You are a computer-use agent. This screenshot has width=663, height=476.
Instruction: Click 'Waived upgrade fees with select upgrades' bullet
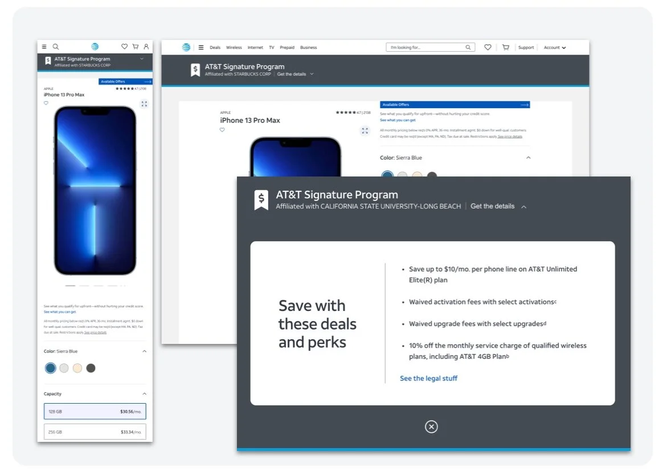pos(477,324)
